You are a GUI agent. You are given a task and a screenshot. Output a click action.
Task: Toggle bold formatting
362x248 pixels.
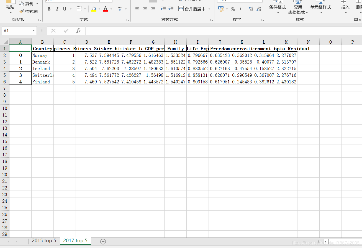(x=49, y=9)
